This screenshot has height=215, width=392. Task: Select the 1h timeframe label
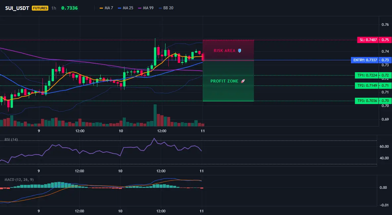pyautogui.click(x=54, y=8)
